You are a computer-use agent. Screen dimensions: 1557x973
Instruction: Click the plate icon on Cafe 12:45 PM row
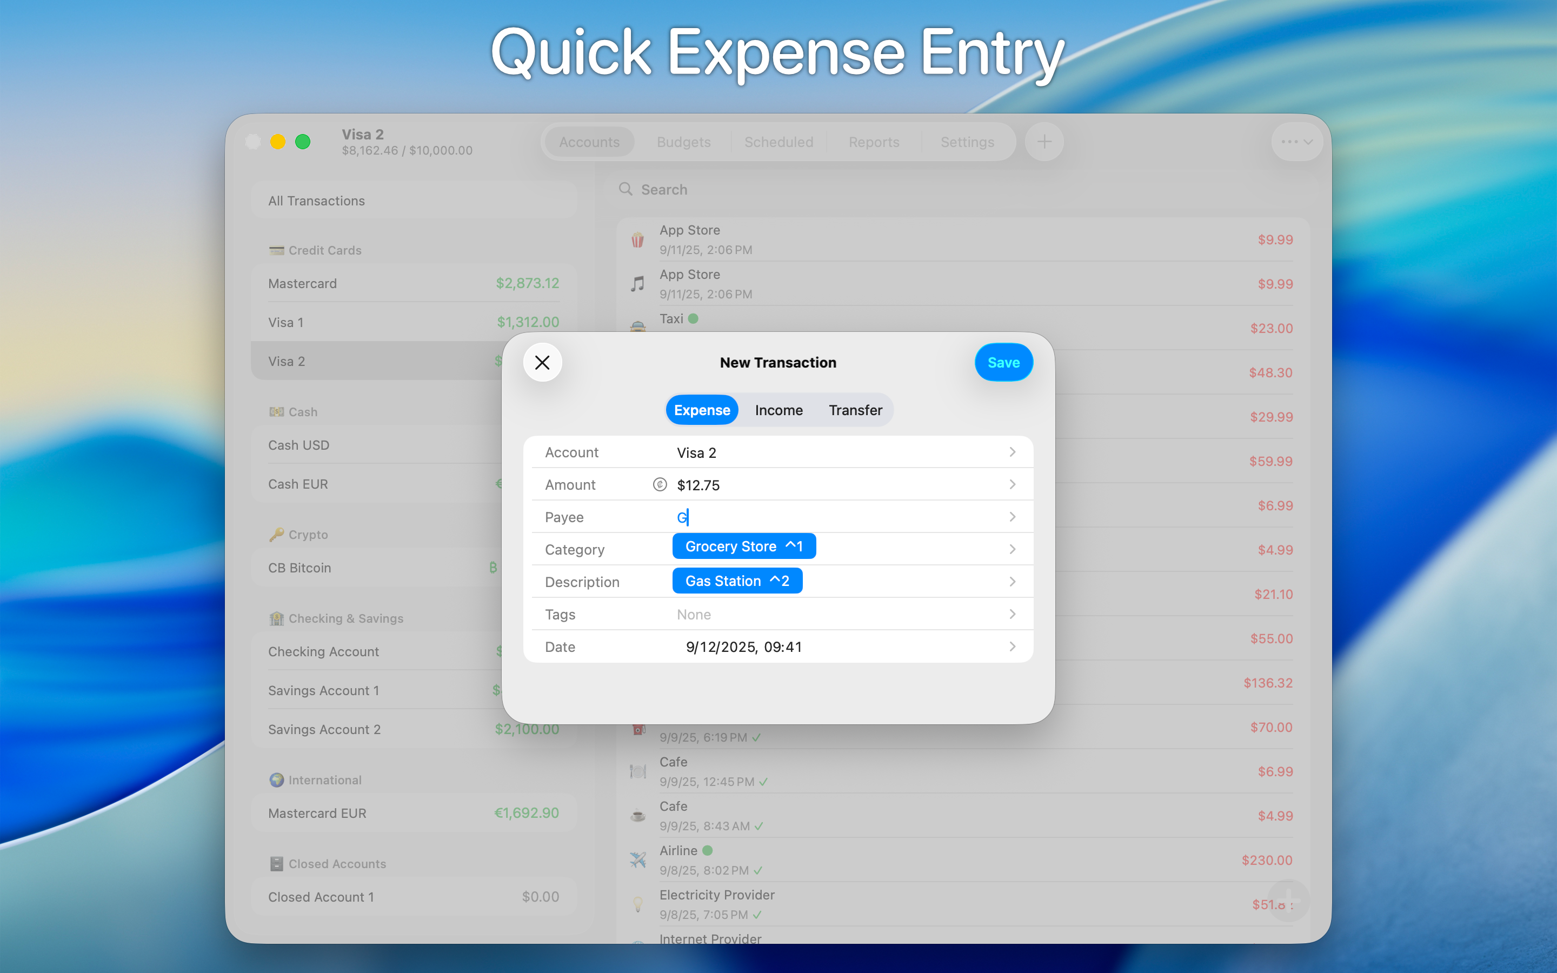(637, 771)
